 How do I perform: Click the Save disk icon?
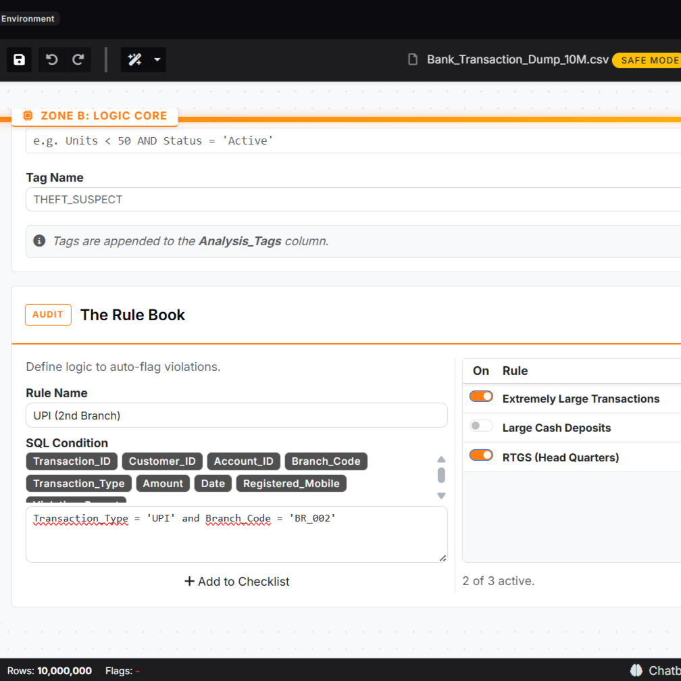click(x=20, y=59)
